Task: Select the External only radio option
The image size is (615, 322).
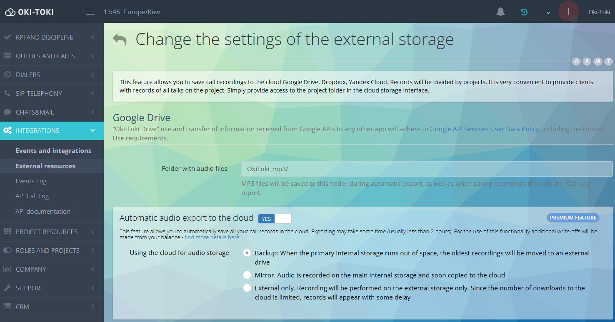Action: point(247,288)
